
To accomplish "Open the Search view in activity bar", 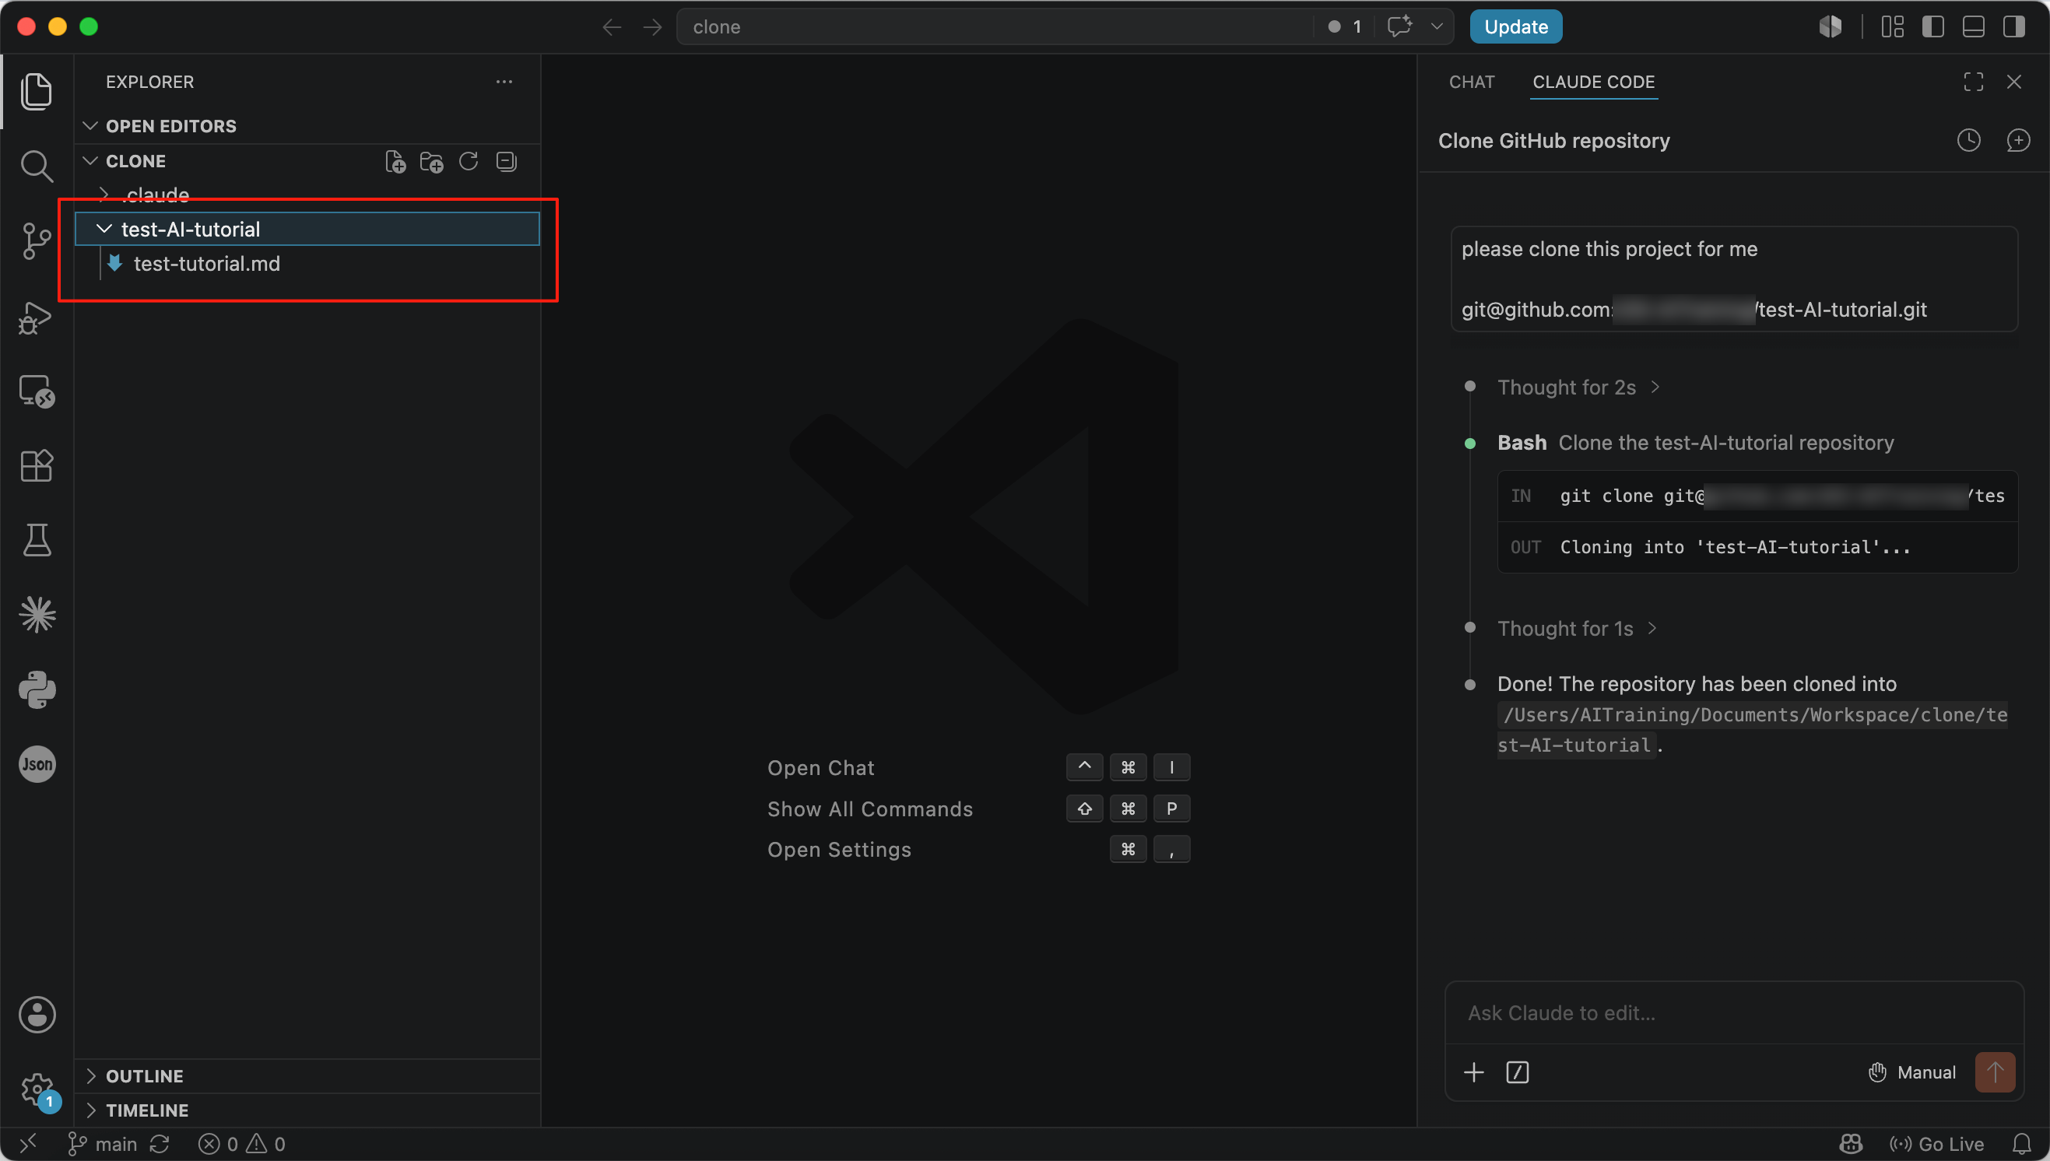I will [37, 166].
